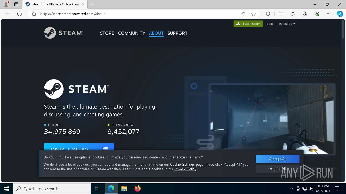This screenshot has height=194, width=346.
Task: Open a new tab with the plus icon
Action: [x=92, y=4]
